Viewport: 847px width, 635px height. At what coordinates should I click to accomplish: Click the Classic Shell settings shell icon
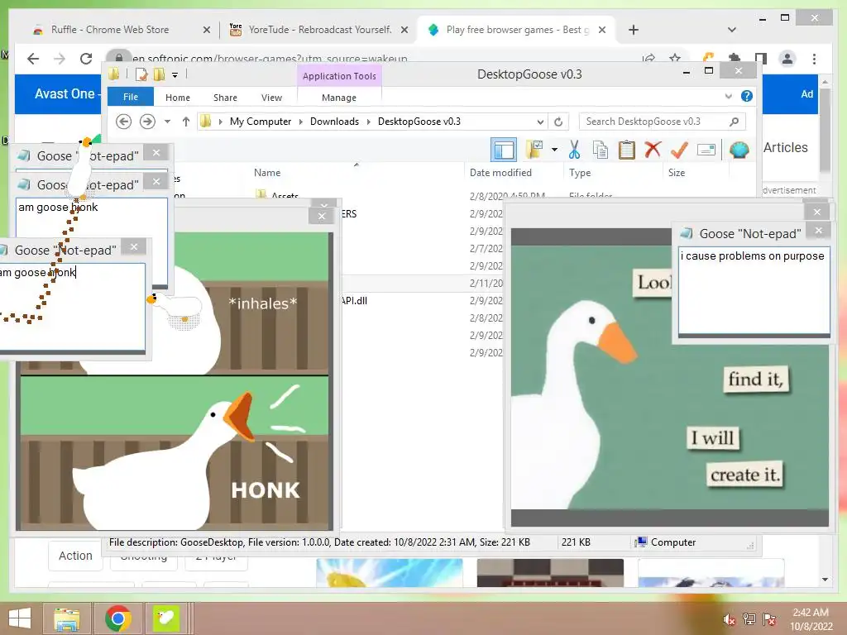[739, 150]
